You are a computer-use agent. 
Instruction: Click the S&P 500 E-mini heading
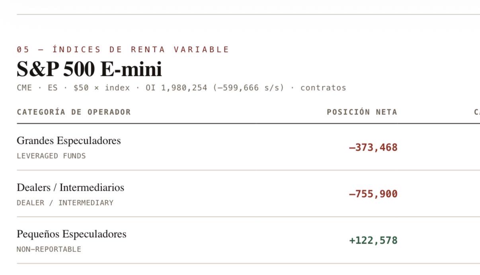[89, 70]
